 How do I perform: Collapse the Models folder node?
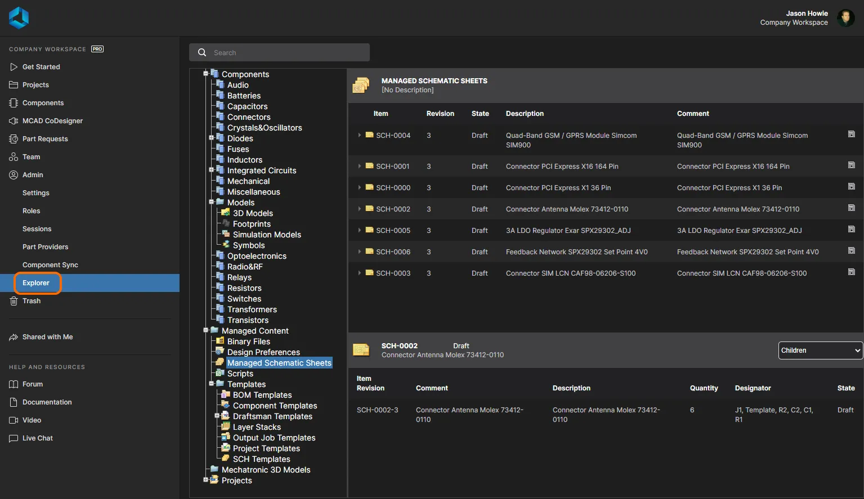coord(212,202)
